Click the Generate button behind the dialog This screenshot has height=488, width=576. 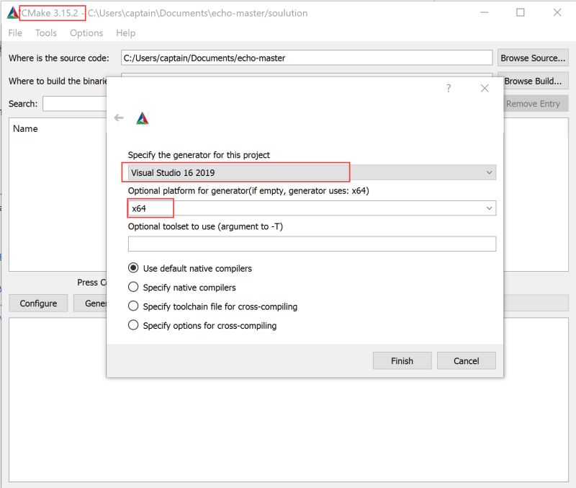90,303
